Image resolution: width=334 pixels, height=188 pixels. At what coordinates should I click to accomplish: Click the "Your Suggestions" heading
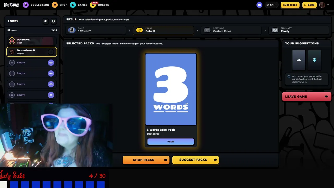[302, 43]
